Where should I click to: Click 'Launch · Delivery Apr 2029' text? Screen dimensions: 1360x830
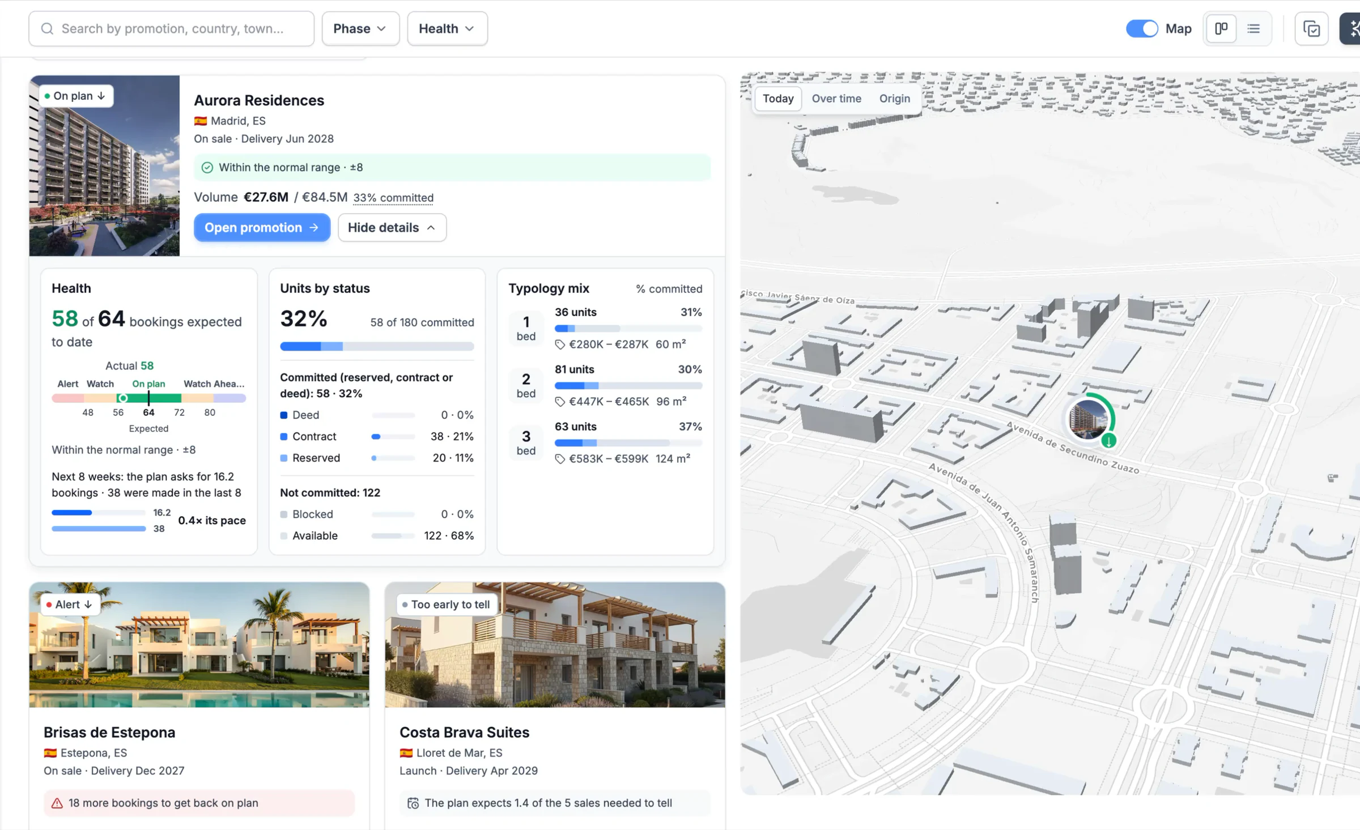tap(469, 771)
